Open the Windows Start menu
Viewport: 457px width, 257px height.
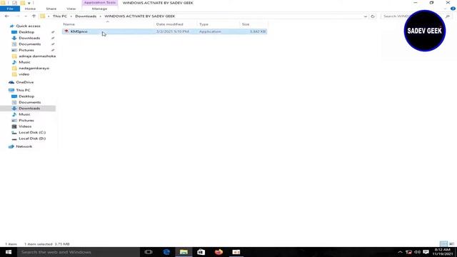pyautogui.click(x=9, y=252)
